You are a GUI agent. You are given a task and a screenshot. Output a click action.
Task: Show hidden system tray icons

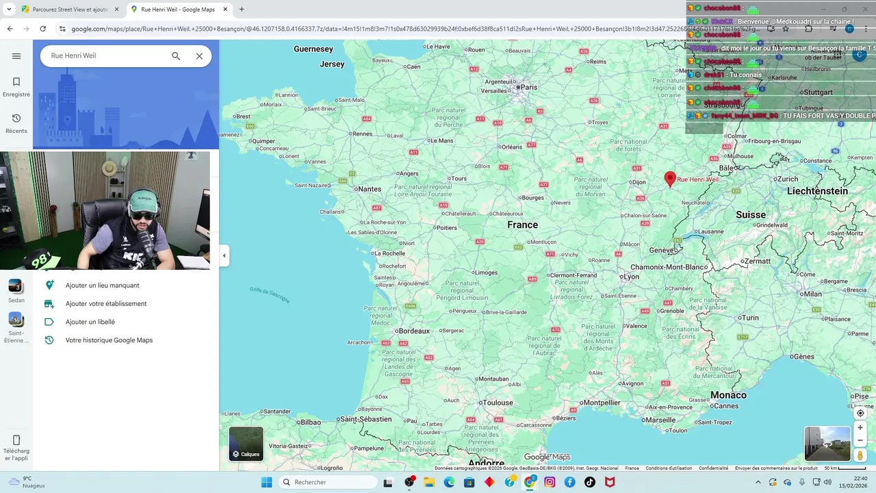(758, 482)
